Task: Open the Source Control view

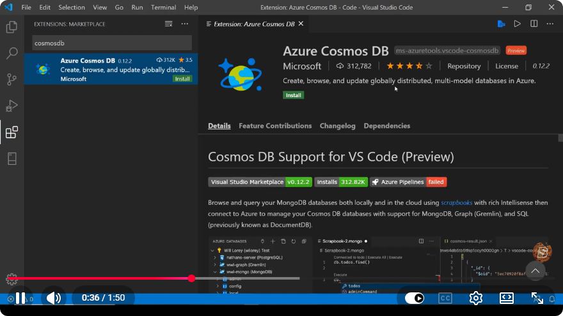Action: click(x=12, y=79)
